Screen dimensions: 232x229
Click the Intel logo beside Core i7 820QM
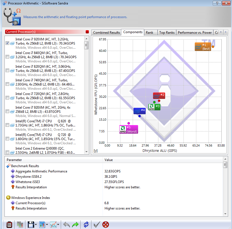coord(12,70)
